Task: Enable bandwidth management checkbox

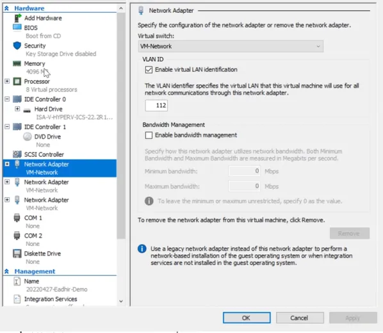Action: click(x=149, y=135)
